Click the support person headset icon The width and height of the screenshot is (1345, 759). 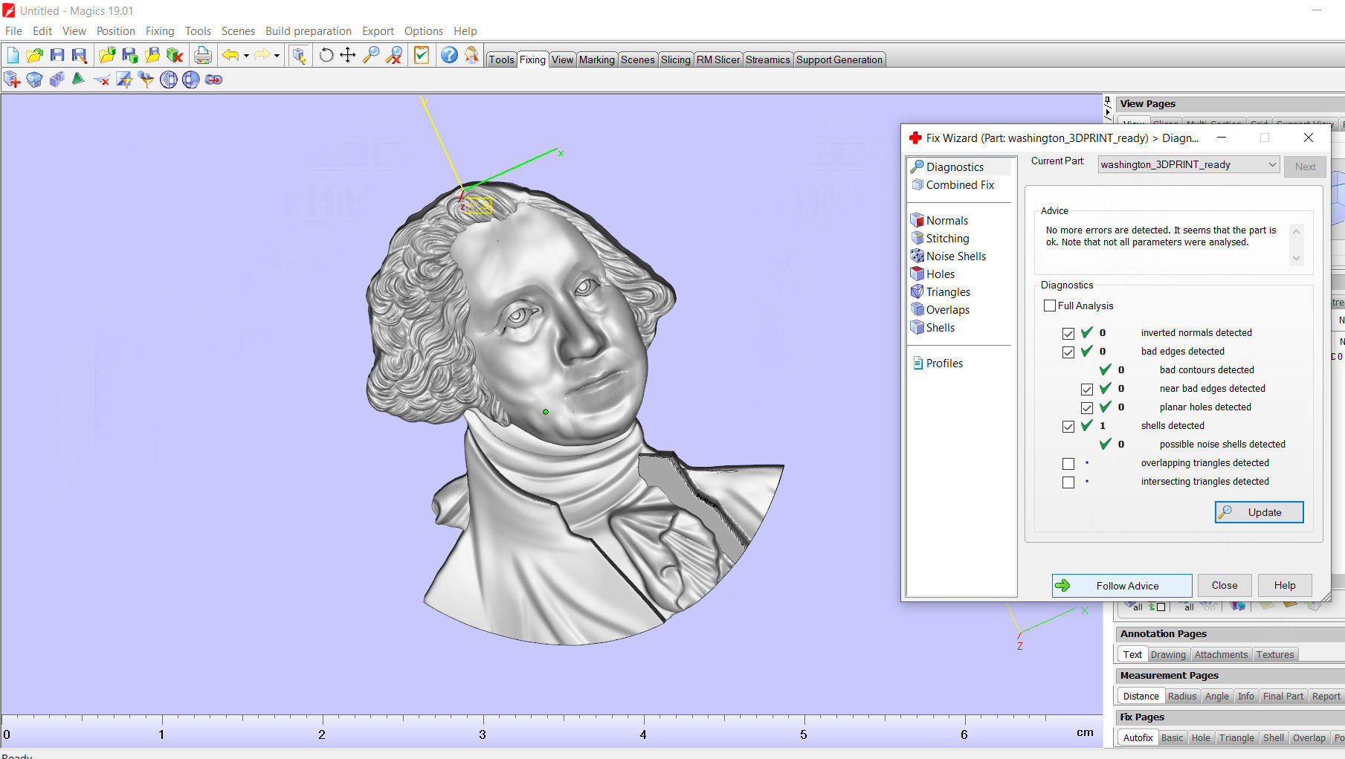tap(471, 55)
